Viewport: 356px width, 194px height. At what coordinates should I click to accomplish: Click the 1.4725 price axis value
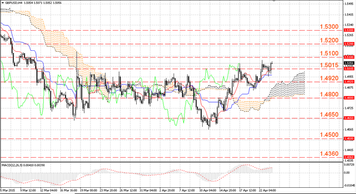(349, 108)
